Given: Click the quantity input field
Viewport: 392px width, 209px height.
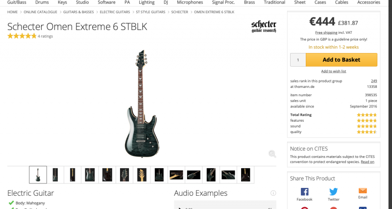Looking at the screenshot, I should point(298,60).
